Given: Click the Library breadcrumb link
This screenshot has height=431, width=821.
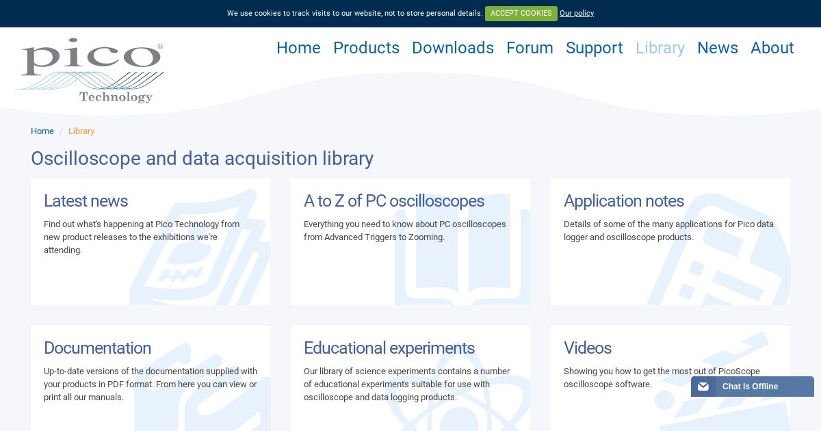Looking at the screenshot, I should [81, 131].
